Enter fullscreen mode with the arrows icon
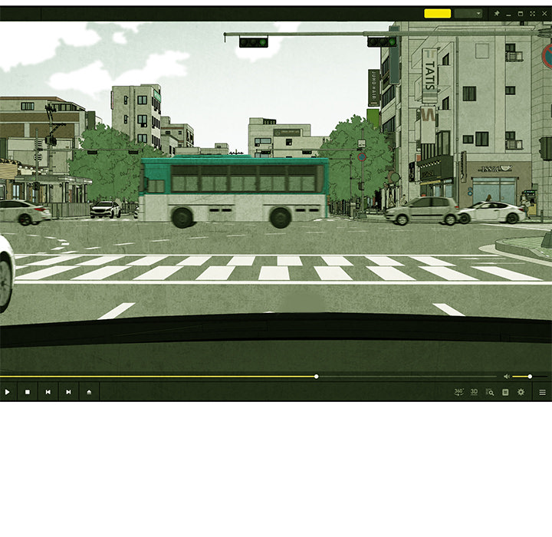 533,13
